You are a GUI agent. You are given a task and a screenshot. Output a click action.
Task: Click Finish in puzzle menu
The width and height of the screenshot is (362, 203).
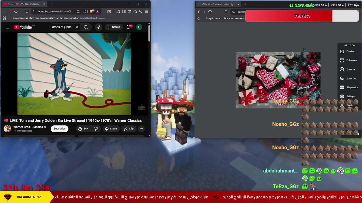[x=346, y=105]
